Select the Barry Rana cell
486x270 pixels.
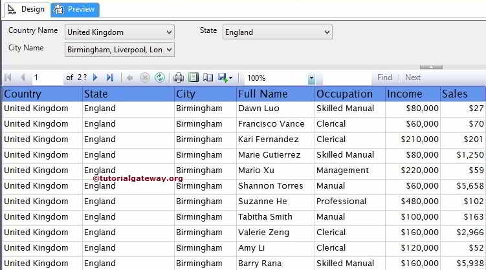pos(276,263)
